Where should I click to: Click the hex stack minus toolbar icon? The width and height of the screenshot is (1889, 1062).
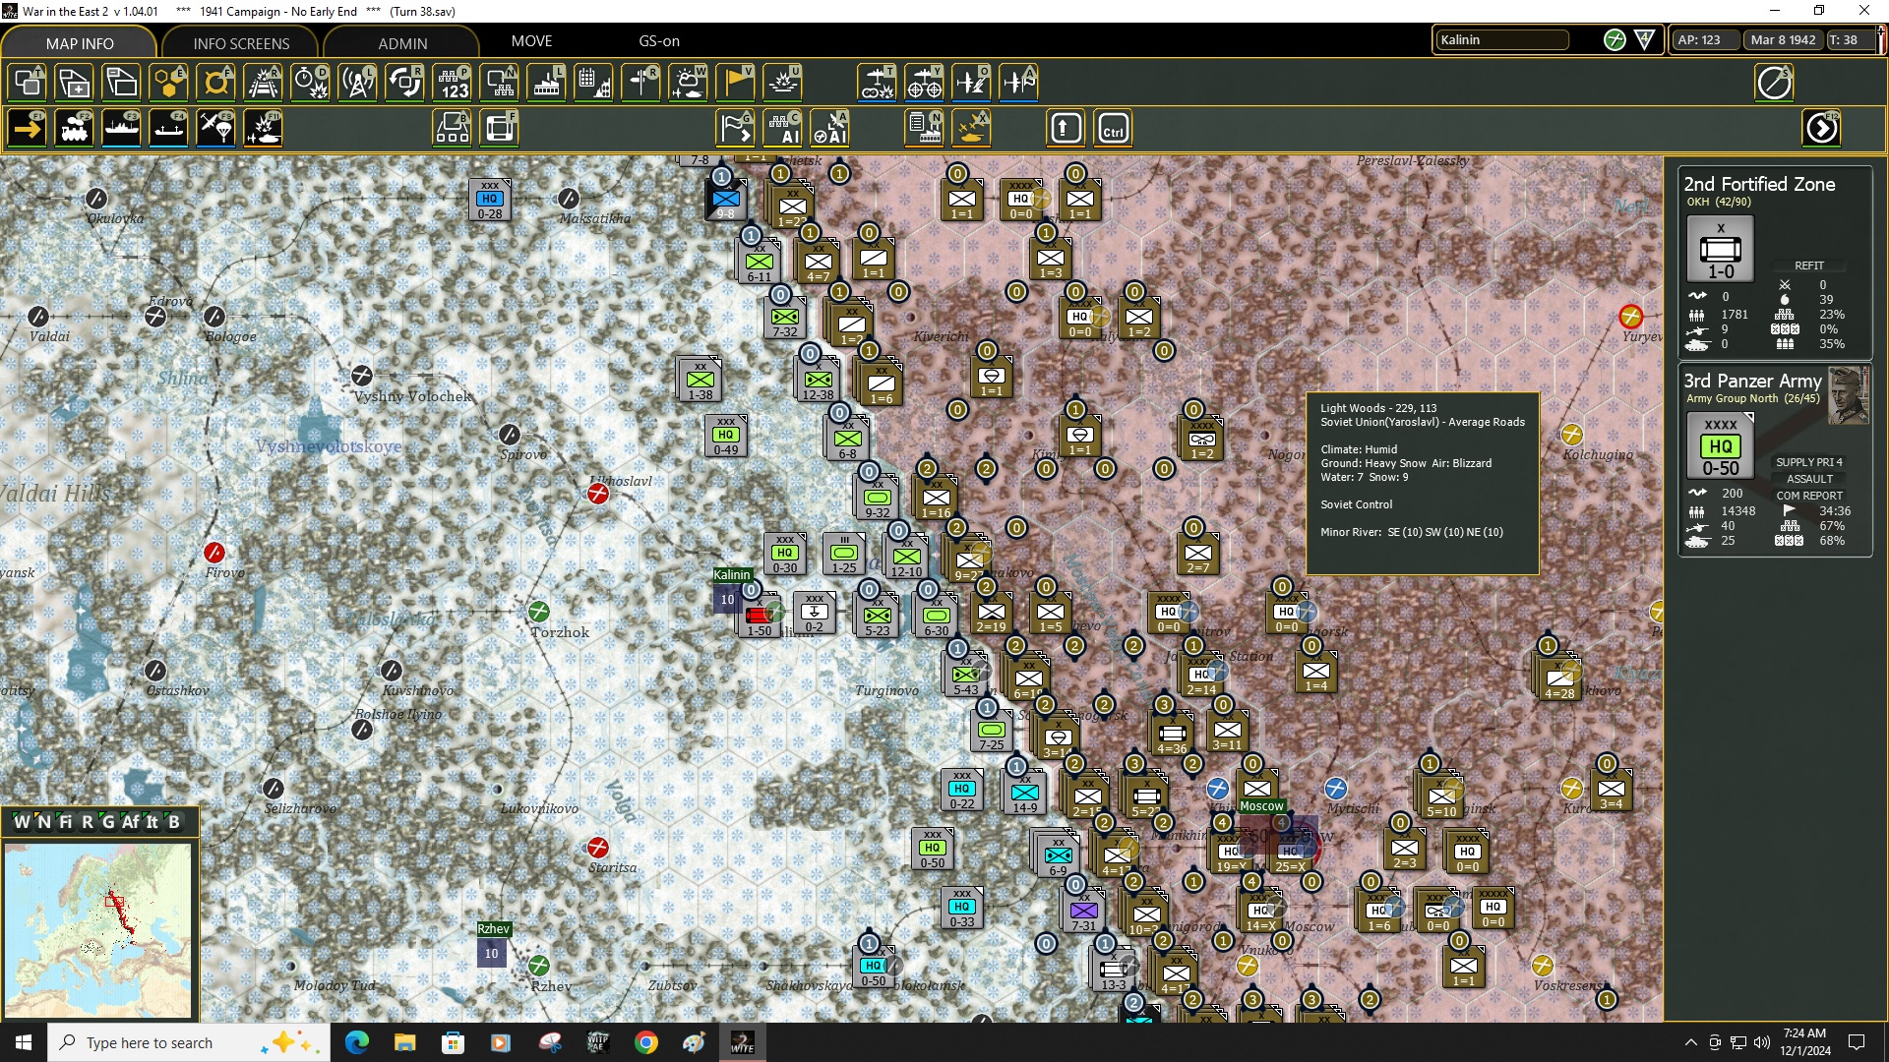tap(122, 83)
